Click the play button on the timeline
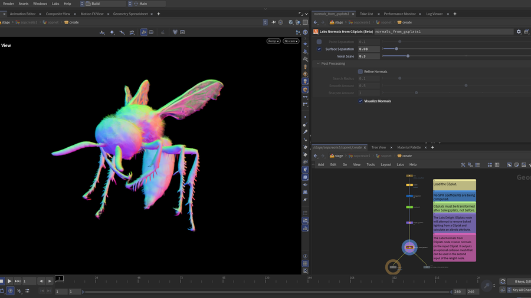This screenshot has width=531, height=298. (x=9, y=281)
